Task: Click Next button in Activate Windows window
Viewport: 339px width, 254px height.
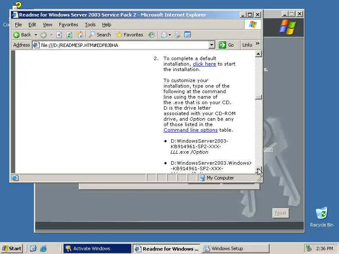Action: (281, 213)
